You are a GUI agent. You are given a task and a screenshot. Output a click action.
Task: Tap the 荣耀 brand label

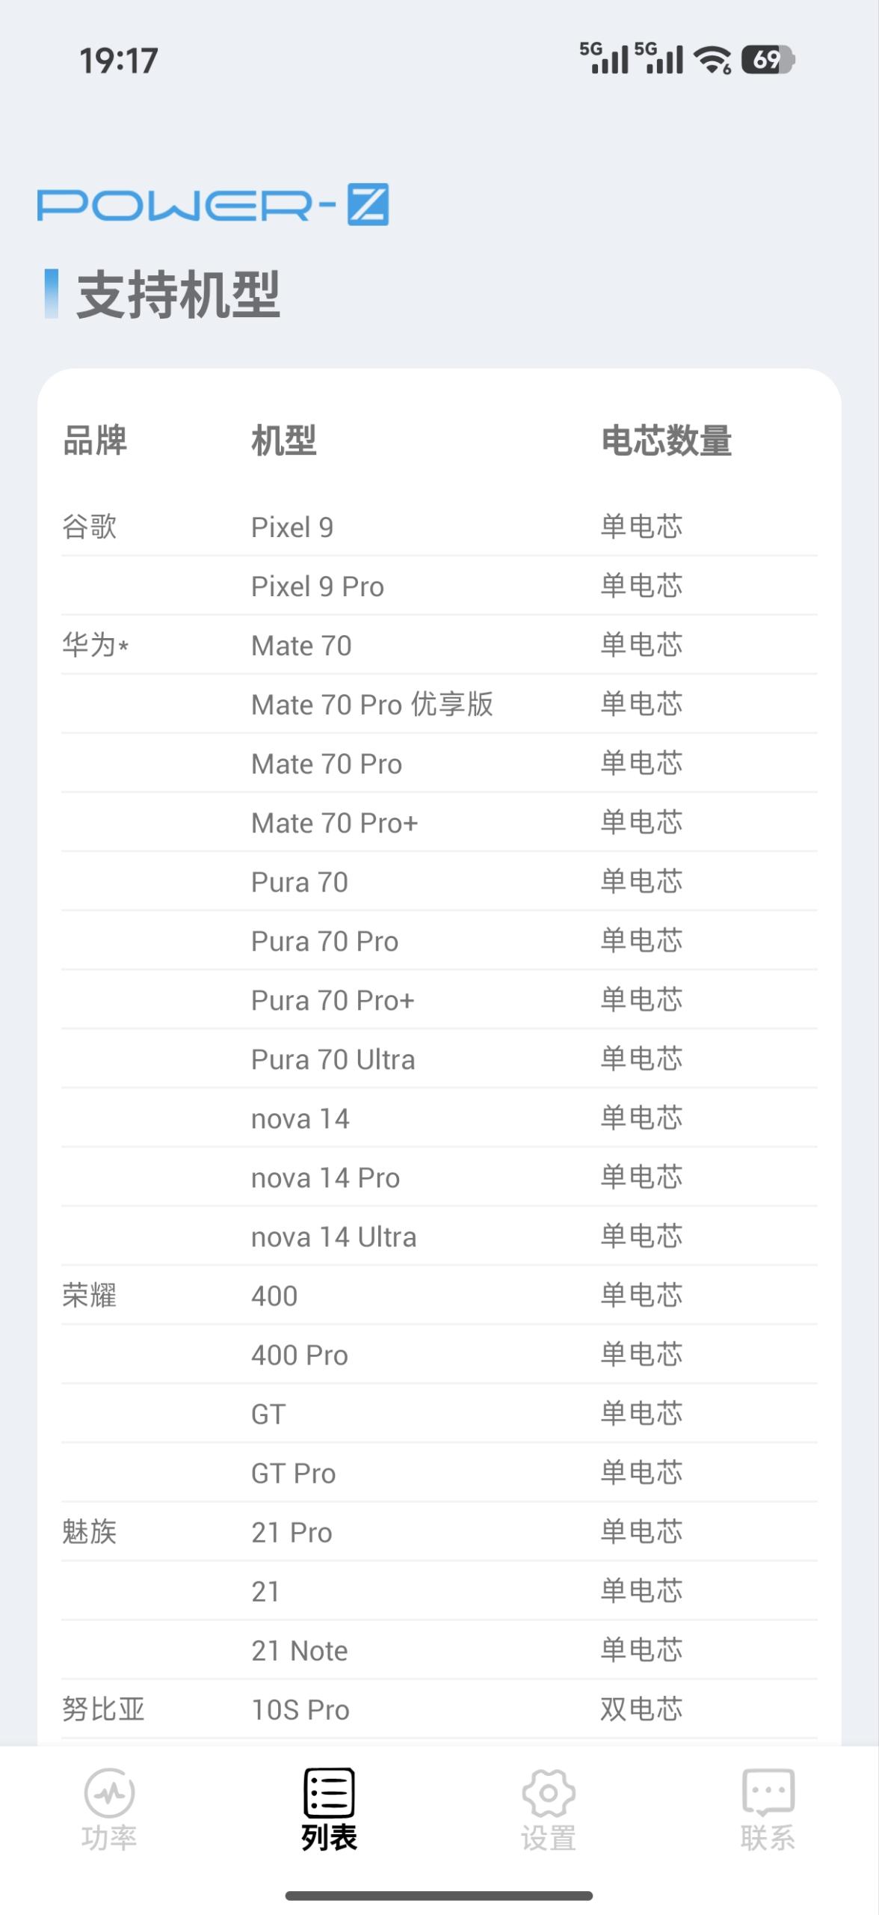[x=90, y=1296]
